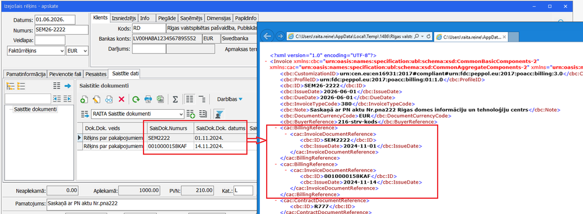The image size is (583, 214).
Task: Click the Darījums input field
Action: click(148, 49)
